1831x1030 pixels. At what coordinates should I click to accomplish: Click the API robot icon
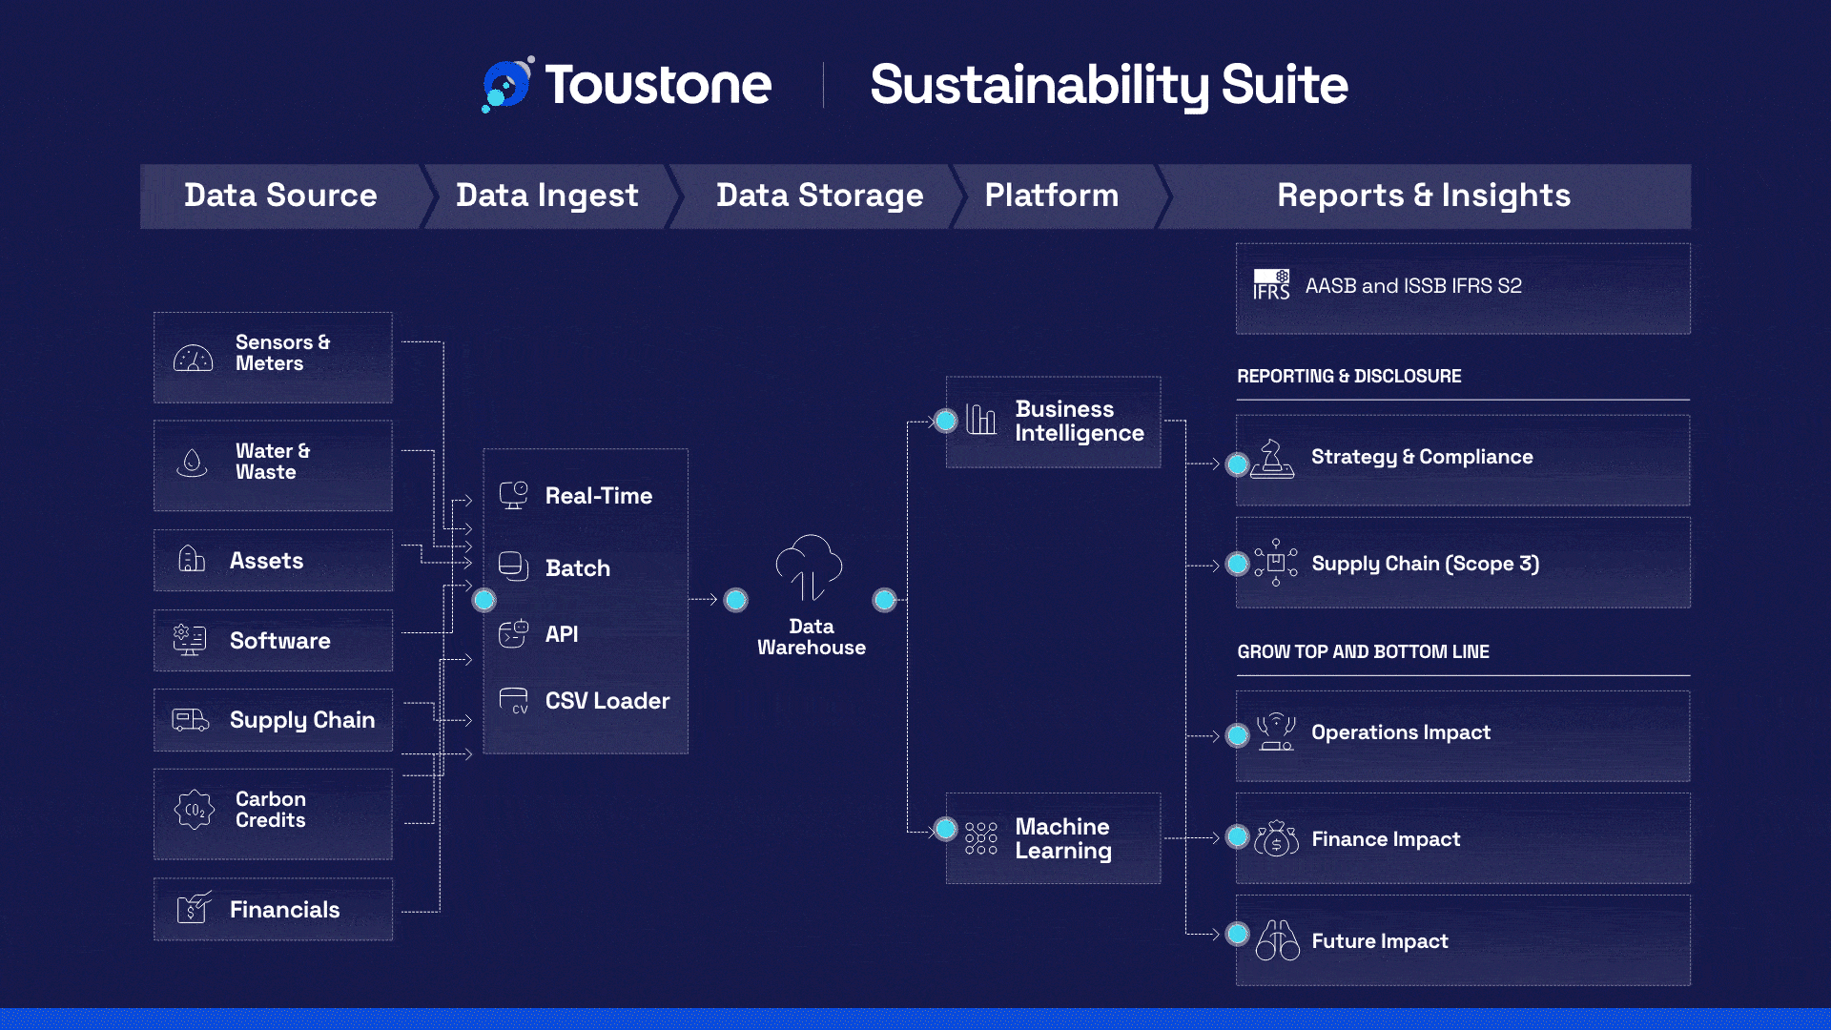[513, 633]
